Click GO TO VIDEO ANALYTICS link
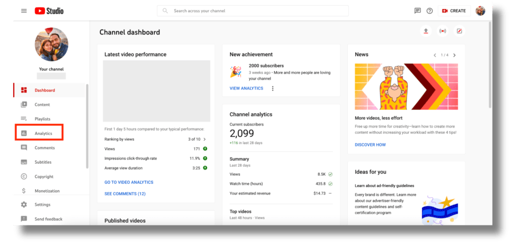Viewport: 522px width, 244px height. coord(128,182)
